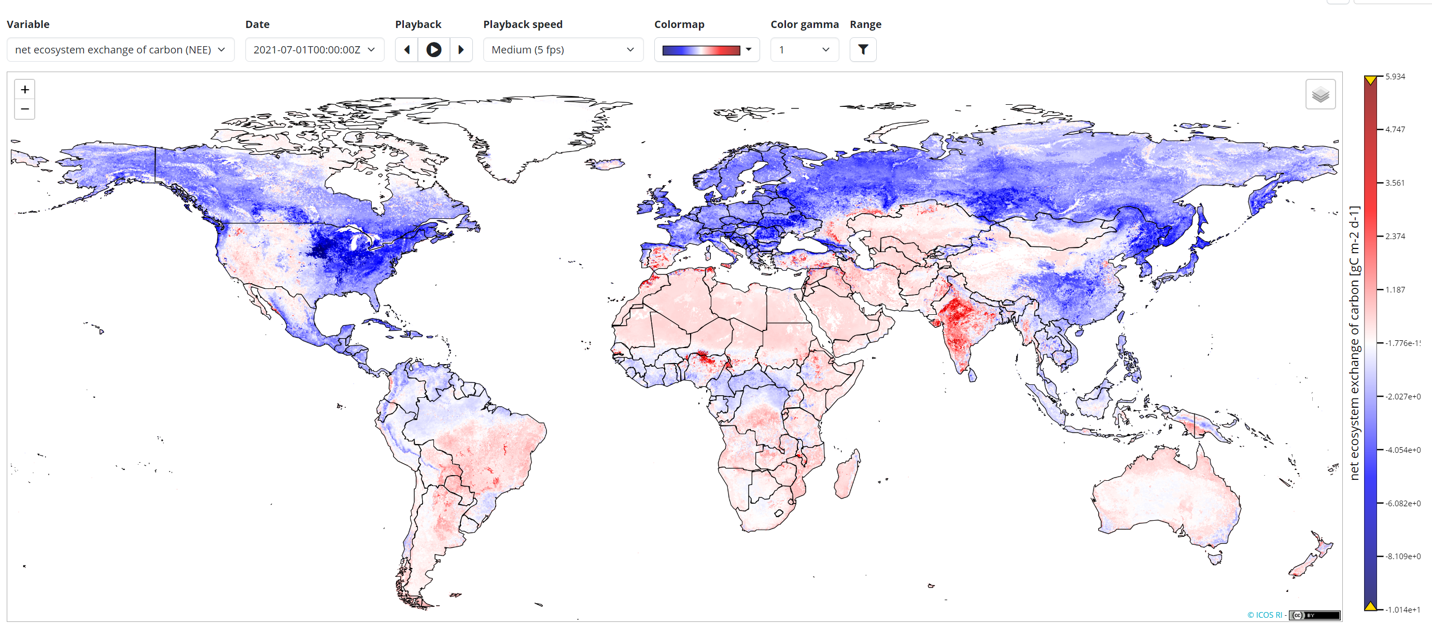This screenshot has height=624, width=1432.
Task: Zoom in on the map
Action: pyautogui.click(x=24, y=90)
